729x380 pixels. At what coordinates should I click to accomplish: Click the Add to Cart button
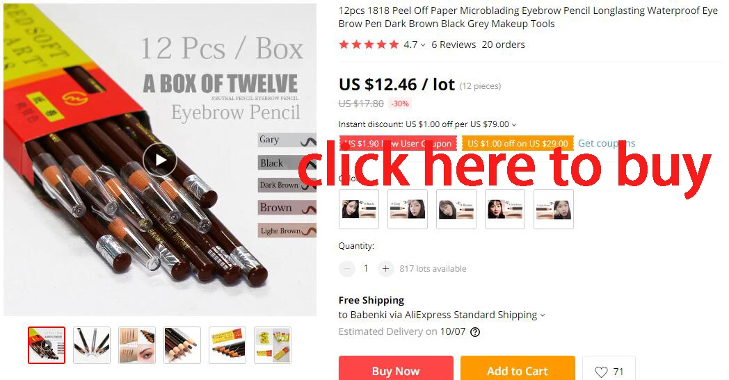point(518,369)
